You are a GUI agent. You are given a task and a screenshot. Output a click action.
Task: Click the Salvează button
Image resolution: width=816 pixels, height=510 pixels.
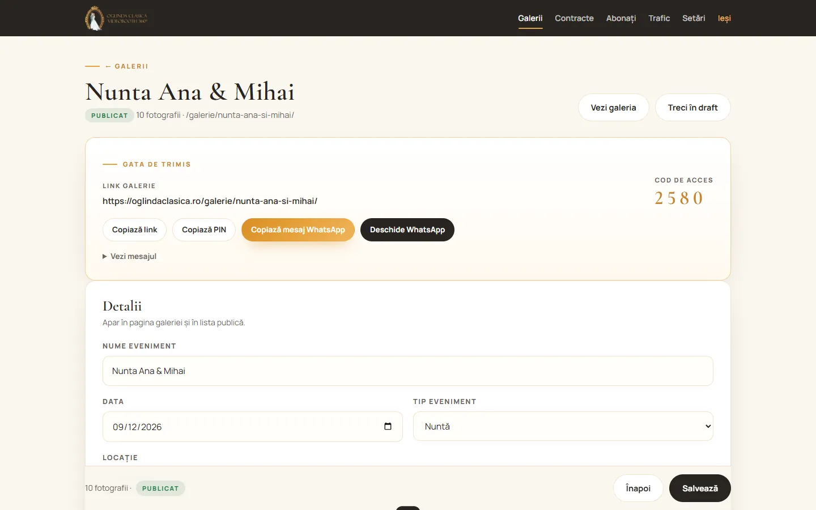(700, 488)
